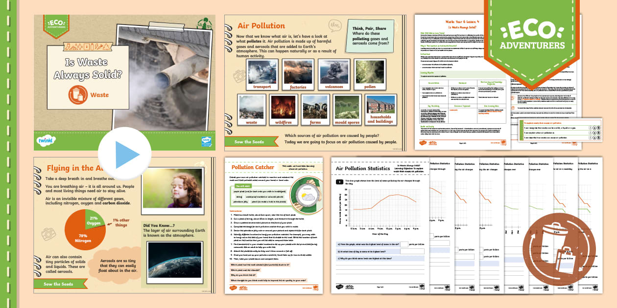The width and height of the screenshot is (617, 308).
Task: Click the orange Waste bin icon on title slide
Action: pos(77,95)
